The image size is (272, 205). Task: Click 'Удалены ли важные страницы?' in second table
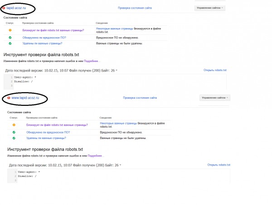click(46, 138)
